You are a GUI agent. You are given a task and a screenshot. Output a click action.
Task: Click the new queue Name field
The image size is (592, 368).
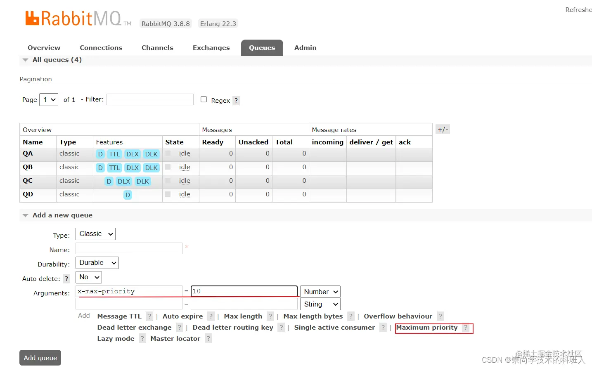(129, 248)
